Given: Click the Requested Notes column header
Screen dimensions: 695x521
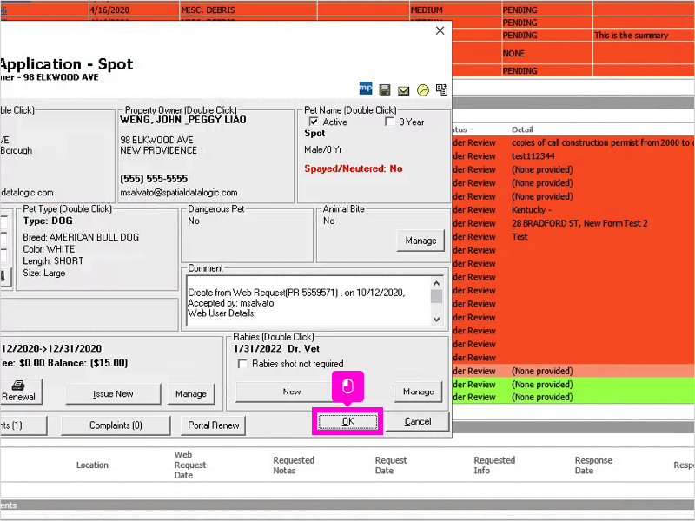Looking at the screenshot, I should pyautogui.click(x=294, y=465).
